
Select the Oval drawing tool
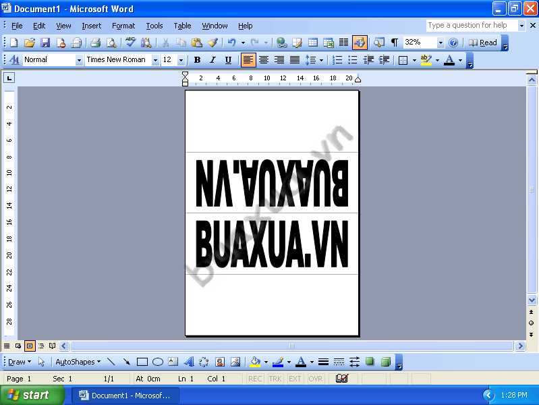coord(157,362)
